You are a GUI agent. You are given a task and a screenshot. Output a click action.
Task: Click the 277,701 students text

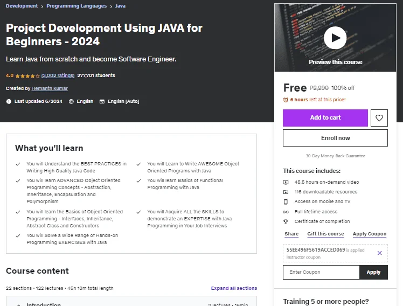click(96, 75)
